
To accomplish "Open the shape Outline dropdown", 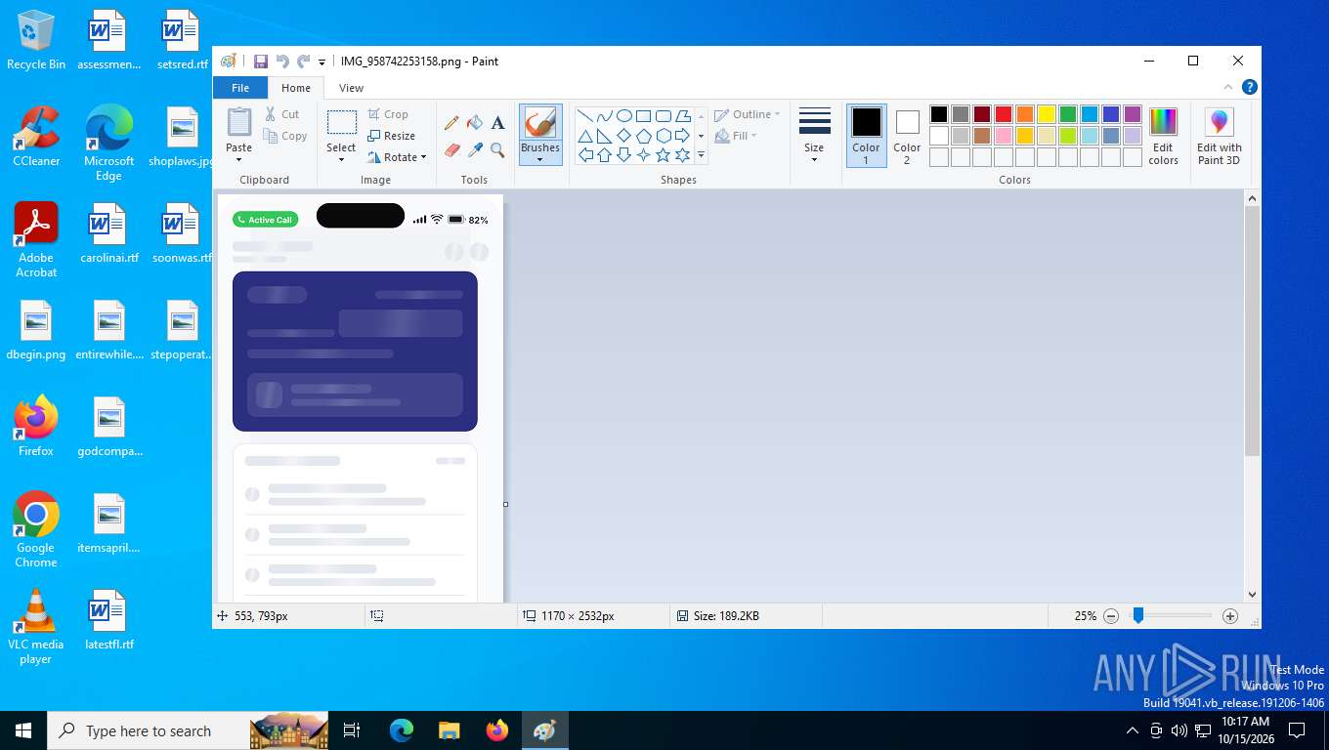I will click(748, 114).
